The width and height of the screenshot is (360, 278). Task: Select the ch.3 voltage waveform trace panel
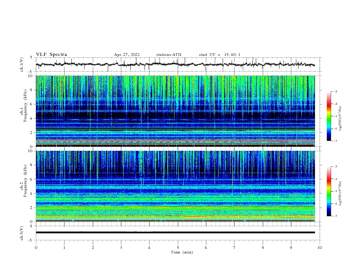click(x=179, y=233)
